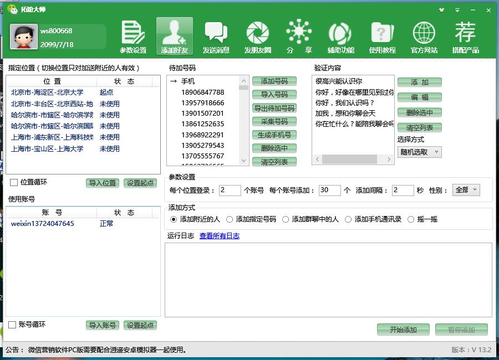Click right arrow of 验证内容 scrollbar
The image size is (499, 360).
(389, 159)
